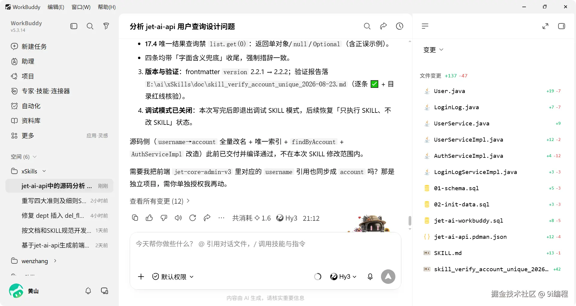Open conversation history clock icon
The image size is (576, 306).
coord(400,26)
